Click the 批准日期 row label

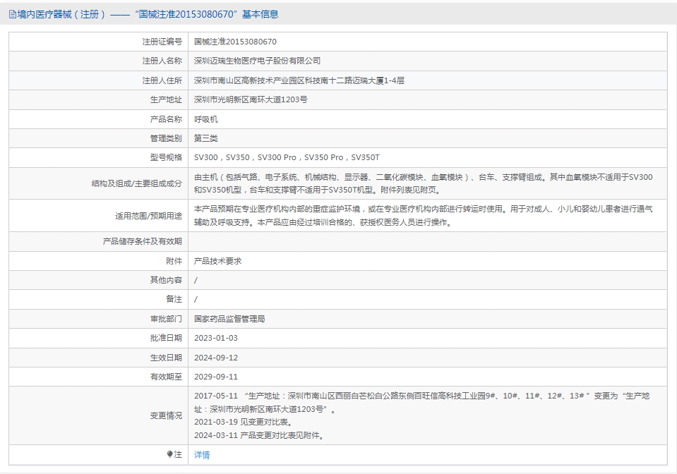166,338
